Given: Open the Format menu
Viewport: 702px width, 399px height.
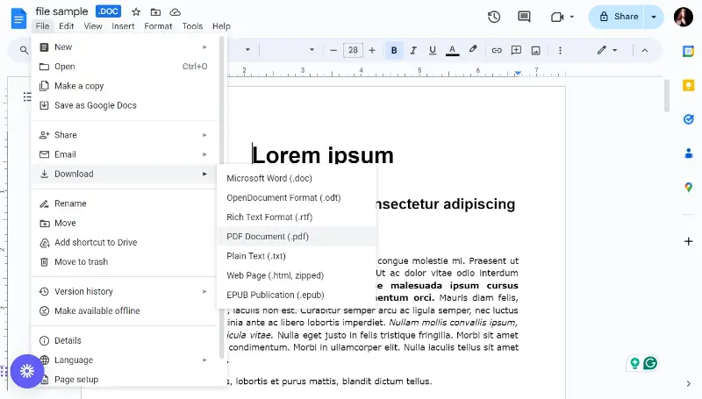Looking at the screenshot, I should coord(158,26).
